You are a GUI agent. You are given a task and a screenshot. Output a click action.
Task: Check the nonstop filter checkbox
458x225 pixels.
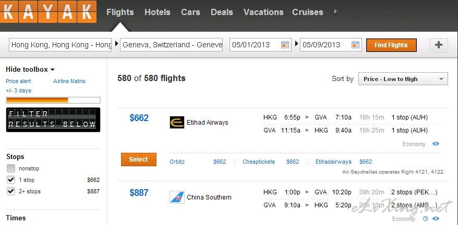(x=11, y=168)
